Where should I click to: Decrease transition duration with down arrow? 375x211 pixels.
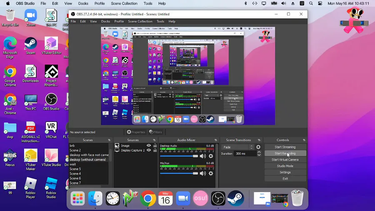[x=259, y=155]
